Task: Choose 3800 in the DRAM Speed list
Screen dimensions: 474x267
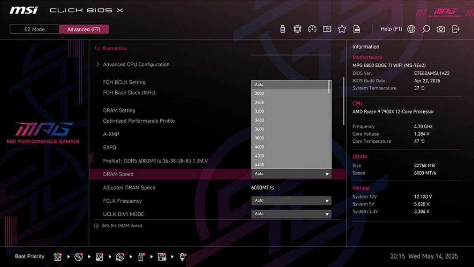Action: coord(290,138)
